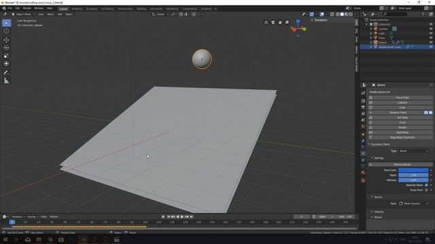This screenshot has width=435, height=244.
Task: Collapse the Settings subpanel
Action: 372,158
